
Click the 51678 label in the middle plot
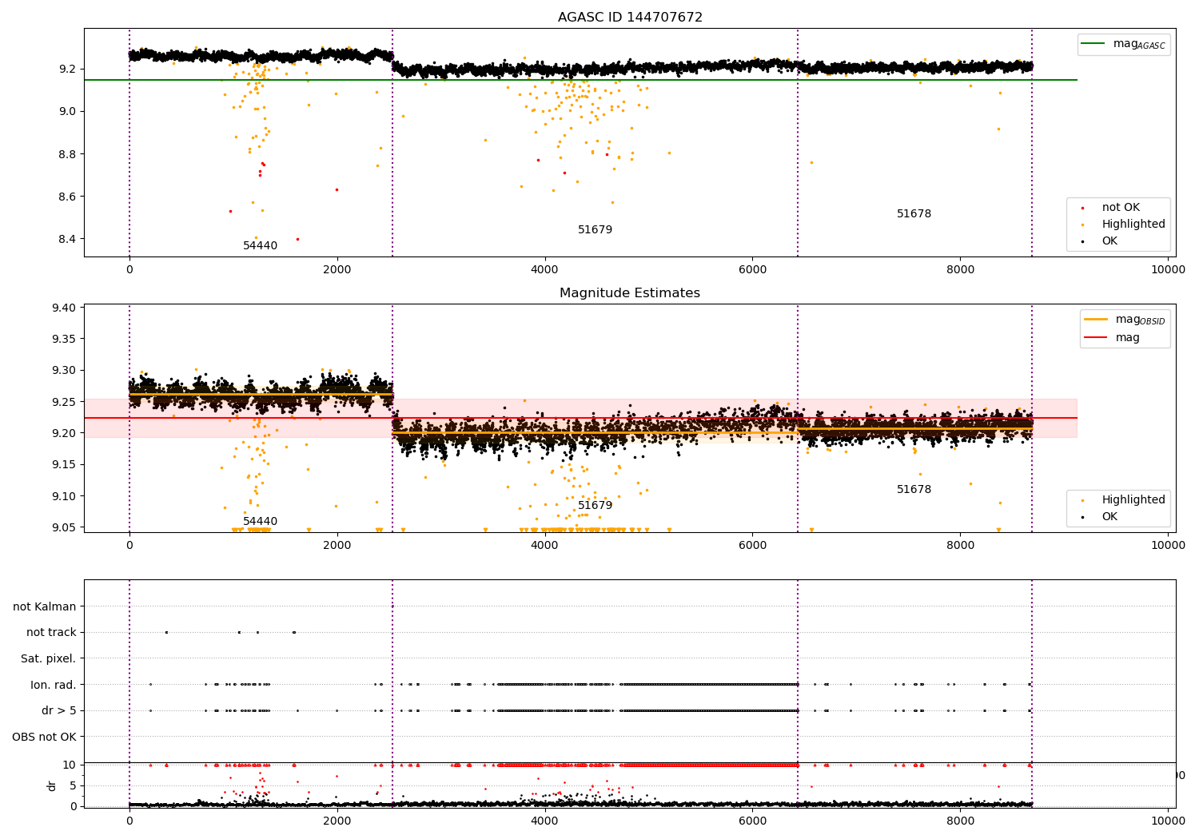[x=914, y=490]
